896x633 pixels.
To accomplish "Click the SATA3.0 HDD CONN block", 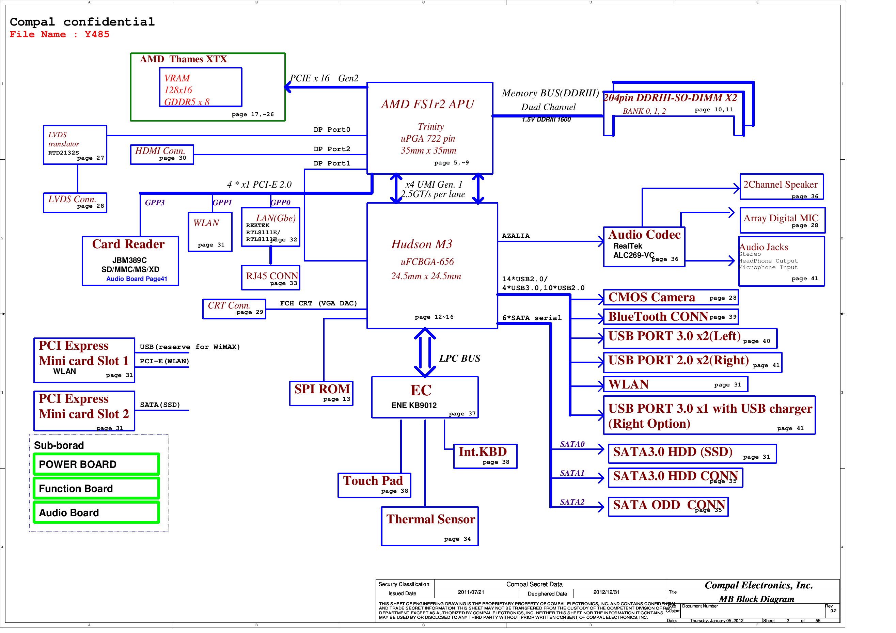I will pyautogui.click(x=676, y=478).
